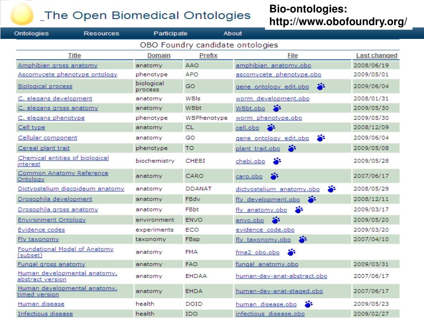
Task: Open Chemical entities of biological interest link
Action: [63, 161]
